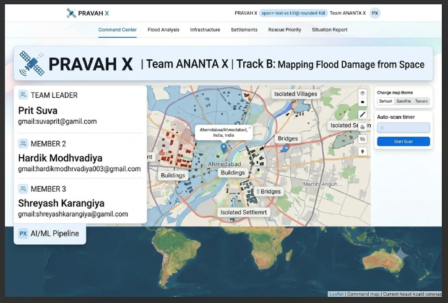
Task: Toggle the crossed-eye visibility icon on map
Action: (363, 139)
